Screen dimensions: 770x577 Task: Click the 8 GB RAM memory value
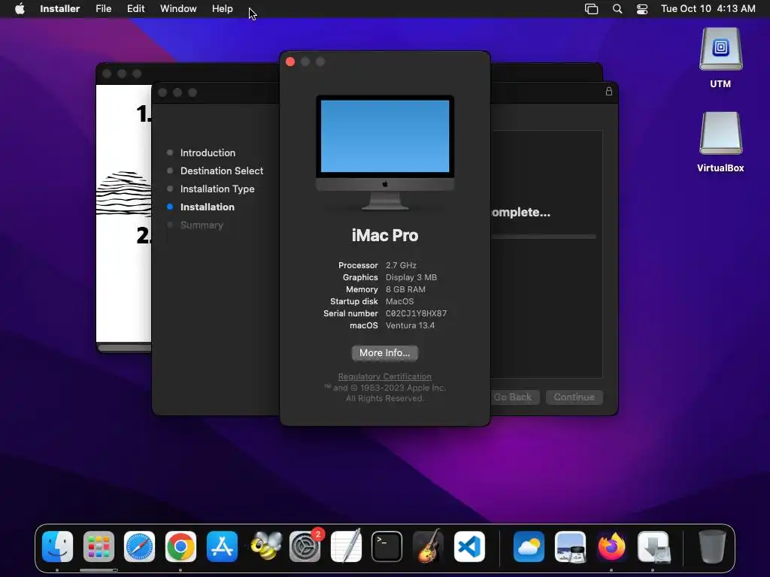[x=405, y=289]
